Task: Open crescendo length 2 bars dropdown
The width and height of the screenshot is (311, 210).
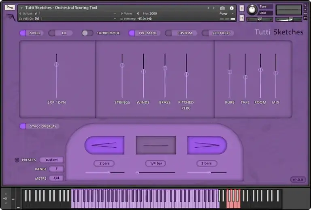Action: point(104,163)
